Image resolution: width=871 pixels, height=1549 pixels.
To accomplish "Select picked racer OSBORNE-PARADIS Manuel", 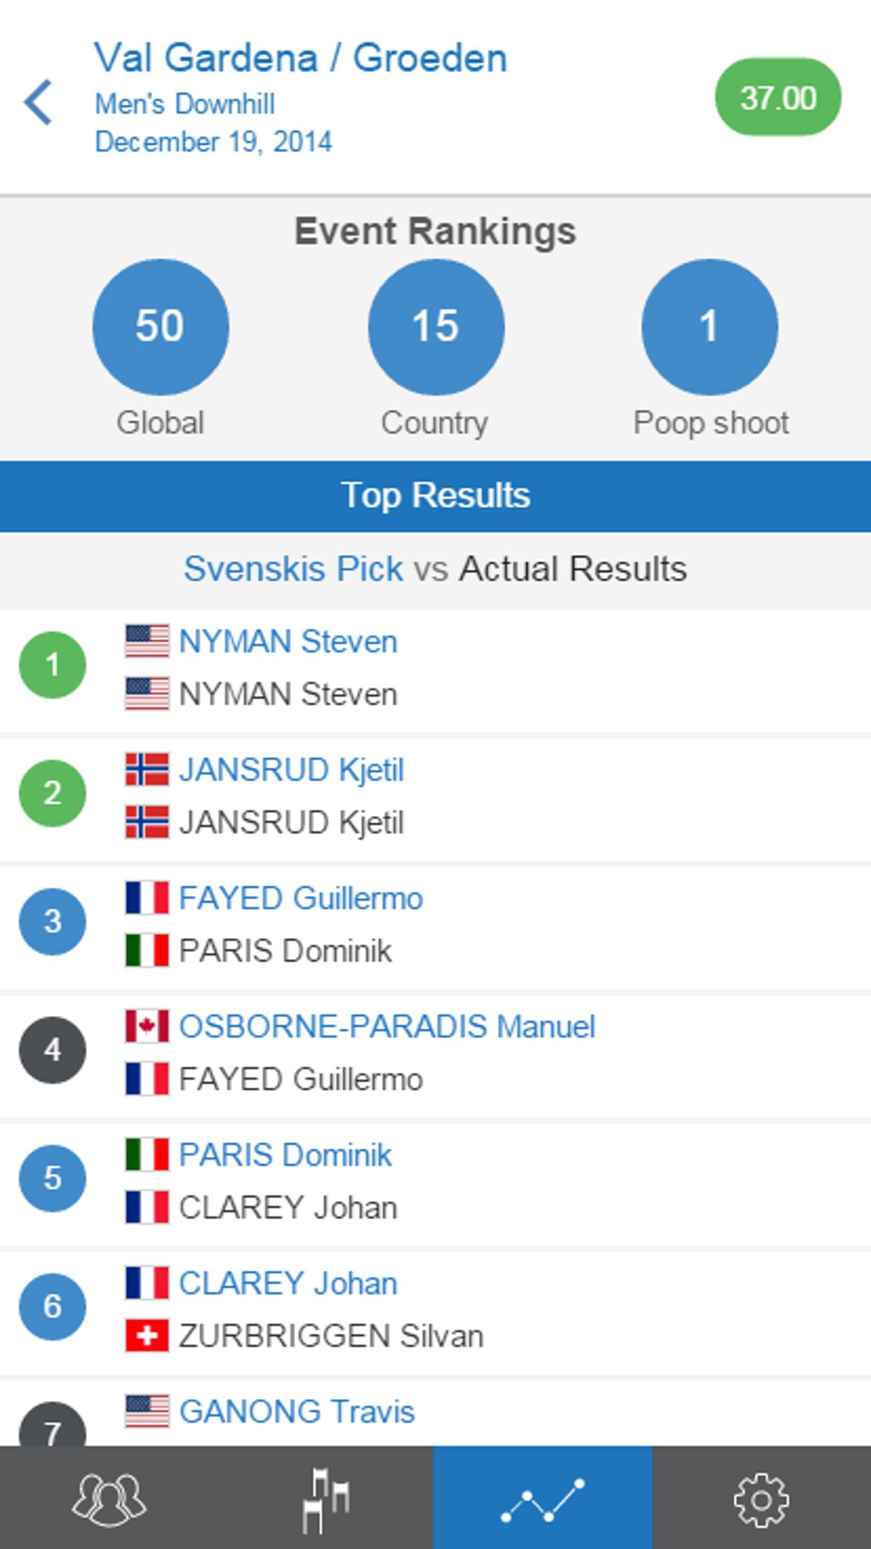I will point(386,1027).
